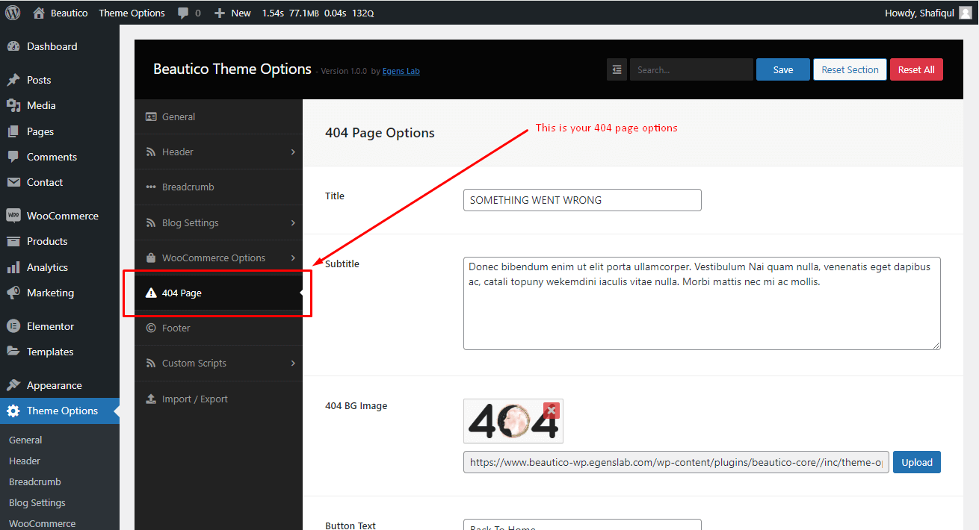Viewport: 979px width, 530px height.
Task: Upload a 404 BG image
Action: click(917, 462)
